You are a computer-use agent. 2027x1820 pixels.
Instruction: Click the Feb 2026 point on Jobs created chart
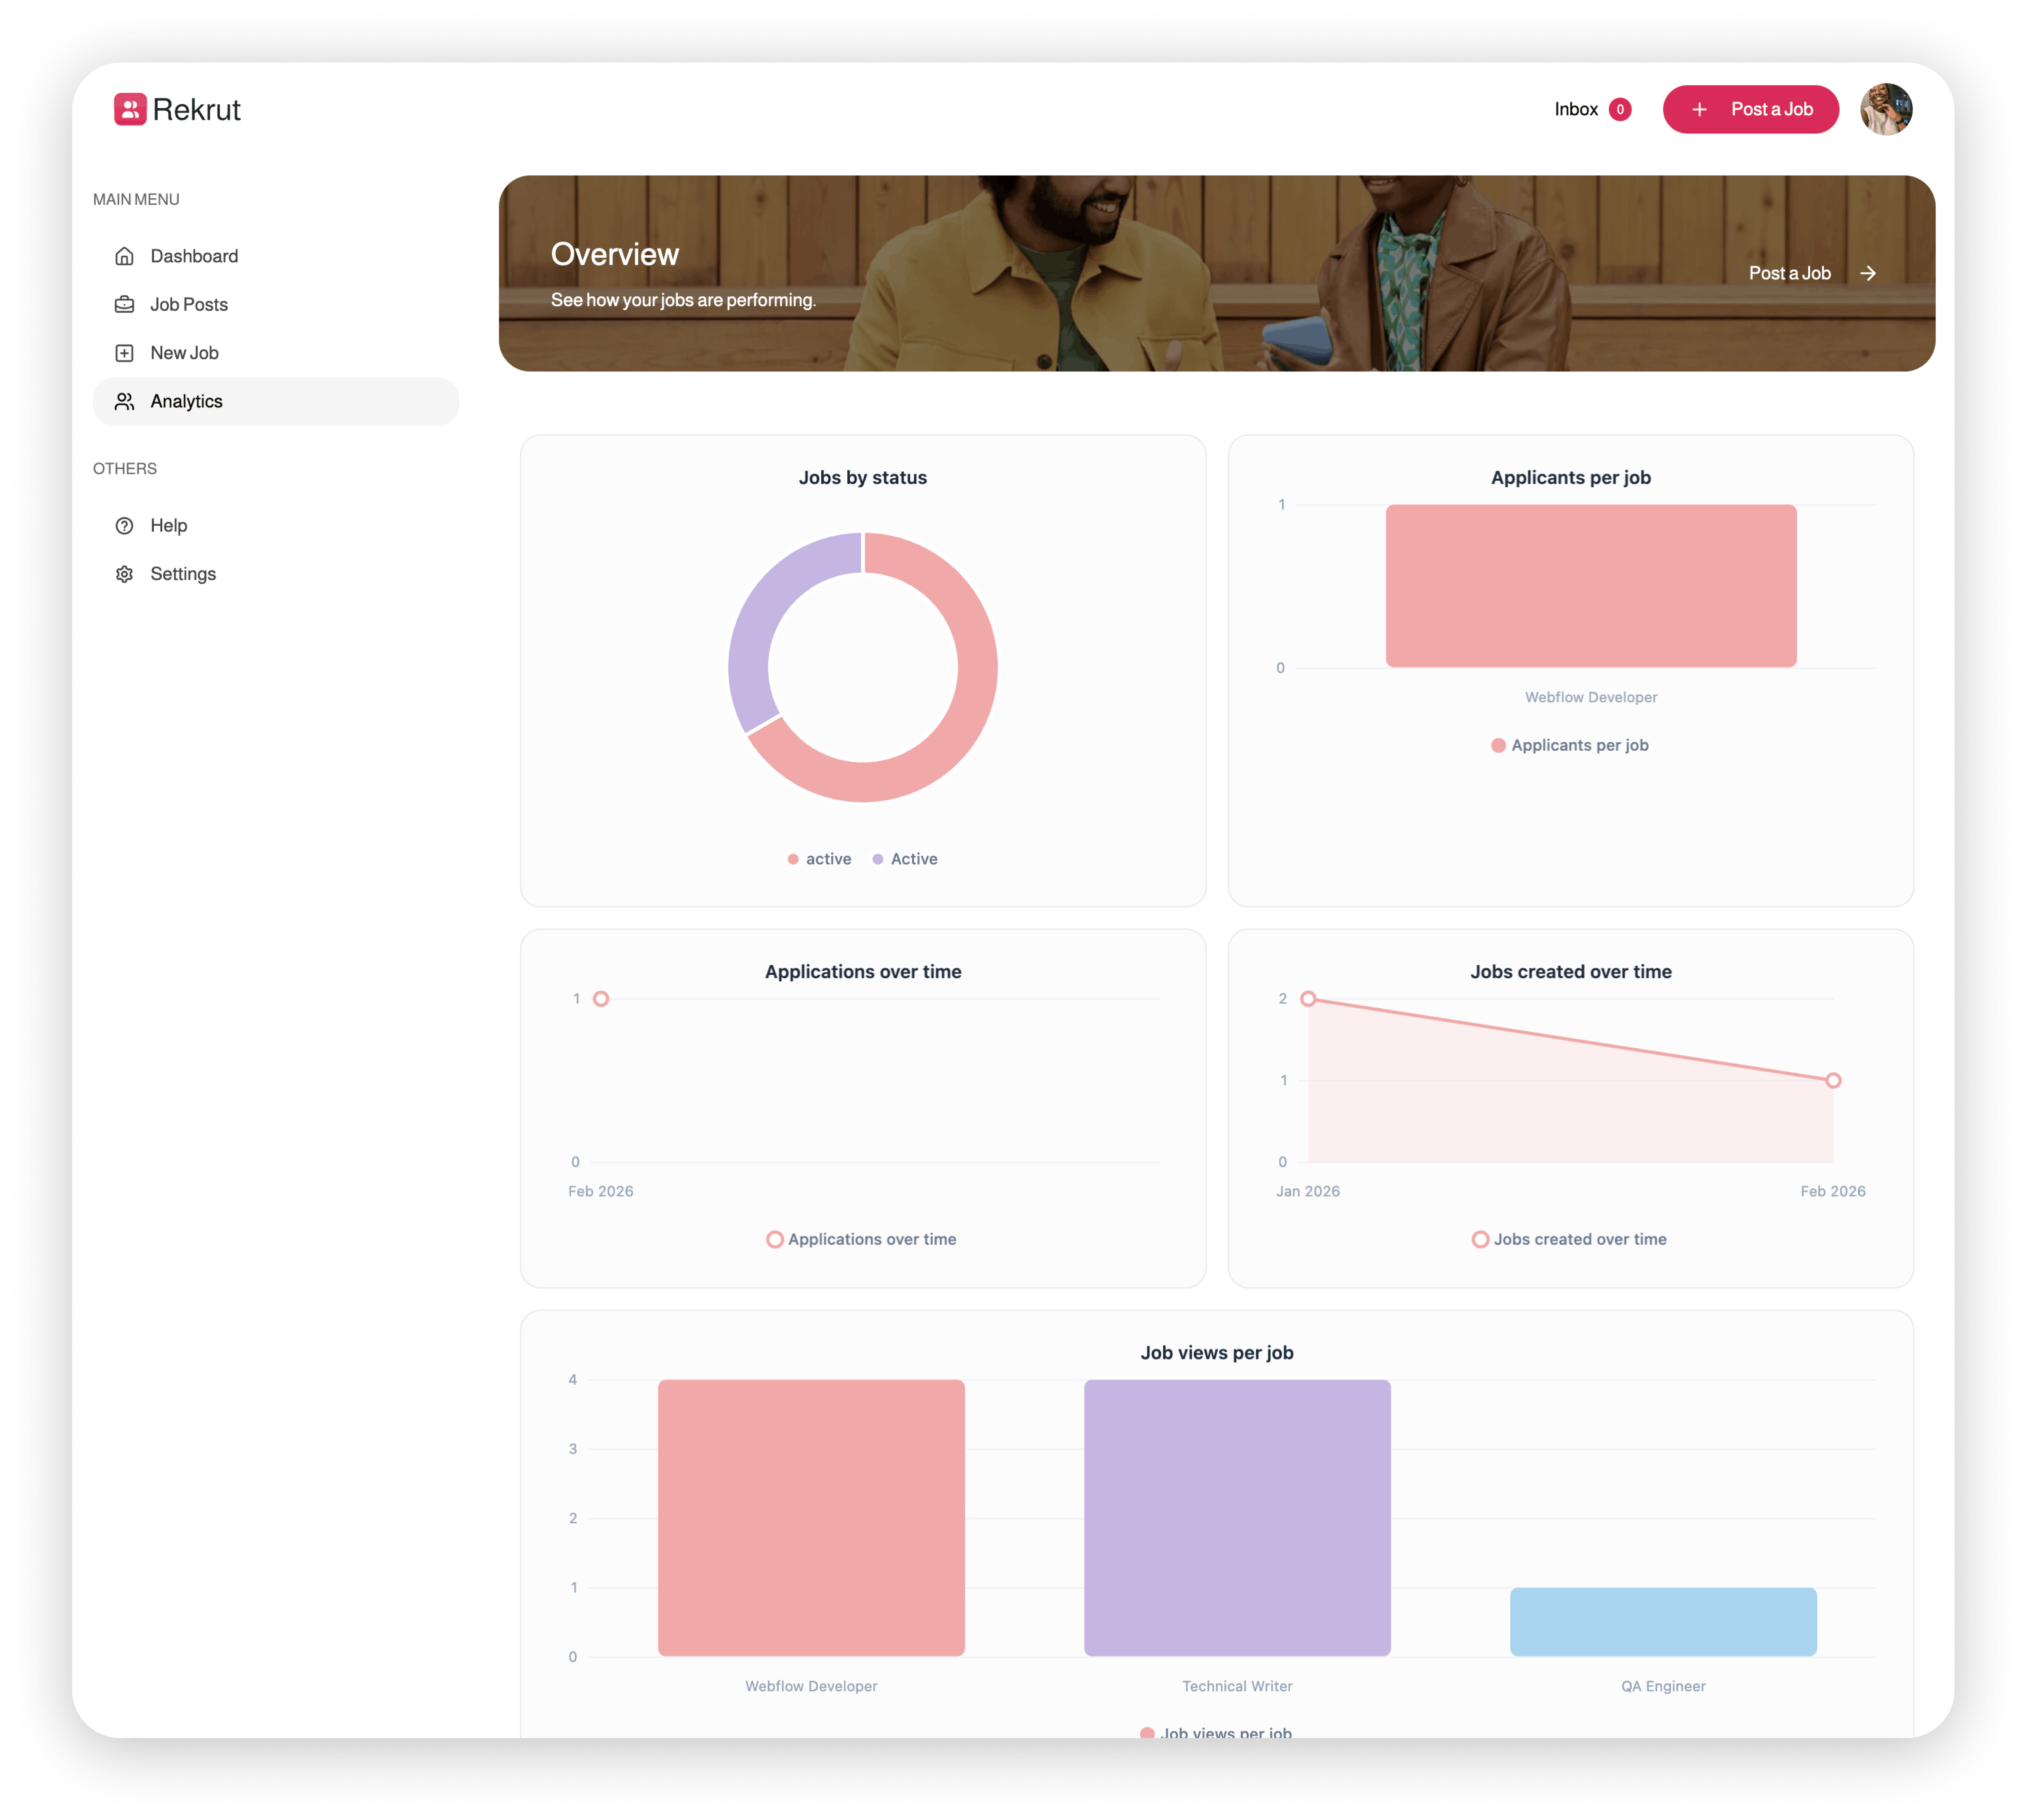pyautogui.click(x=1833, y=1080)
